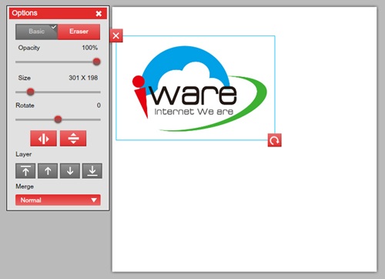Click the Opacity slider track middle
Image resolution: width=385 pixels, height=279 pixels.
click(58, 62)
